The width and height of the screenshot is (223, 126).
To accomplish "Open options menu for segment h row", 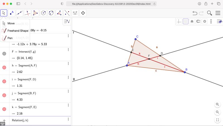I will pyautogui.click(x=68, y=64).
